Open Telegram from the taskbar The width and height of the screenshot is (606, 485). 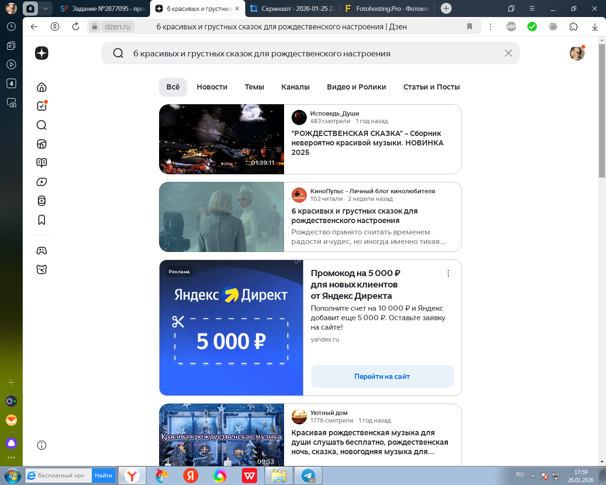pyautogui.click(x=308, y=476)
